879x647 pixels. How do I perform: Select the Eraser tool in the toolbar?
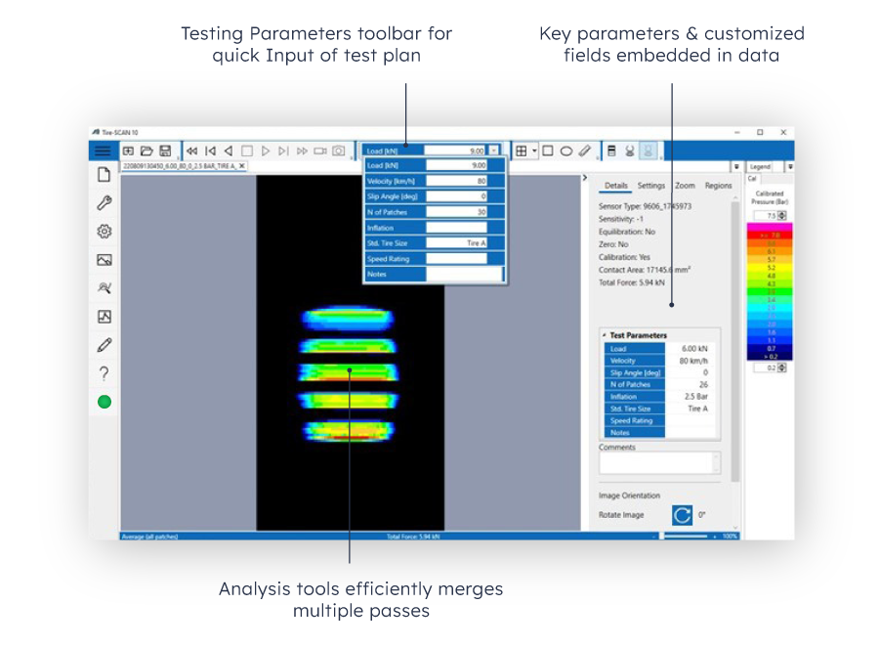point(584,151)
